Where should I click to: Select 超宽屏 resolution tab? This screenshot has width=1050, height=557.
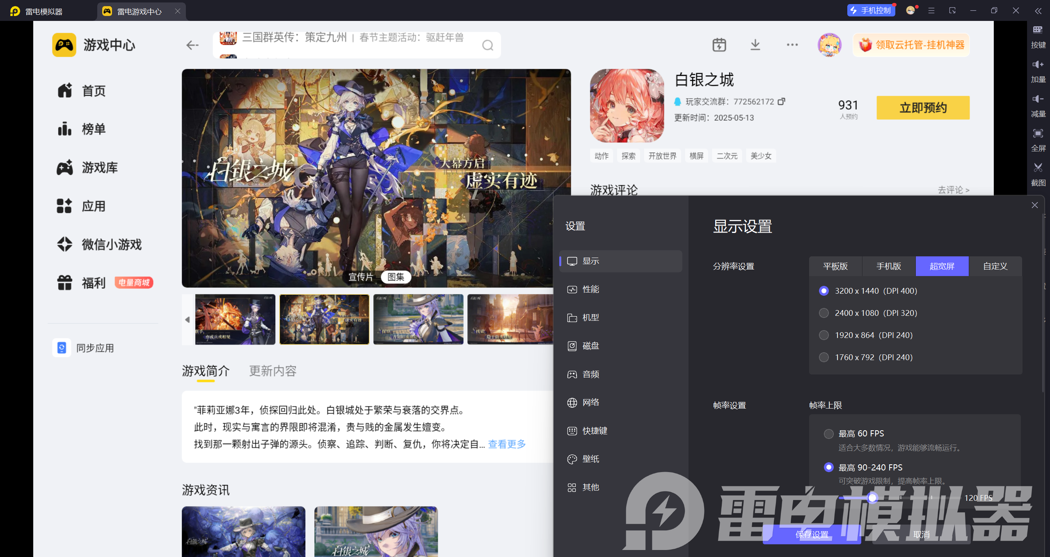pos(942,266)
